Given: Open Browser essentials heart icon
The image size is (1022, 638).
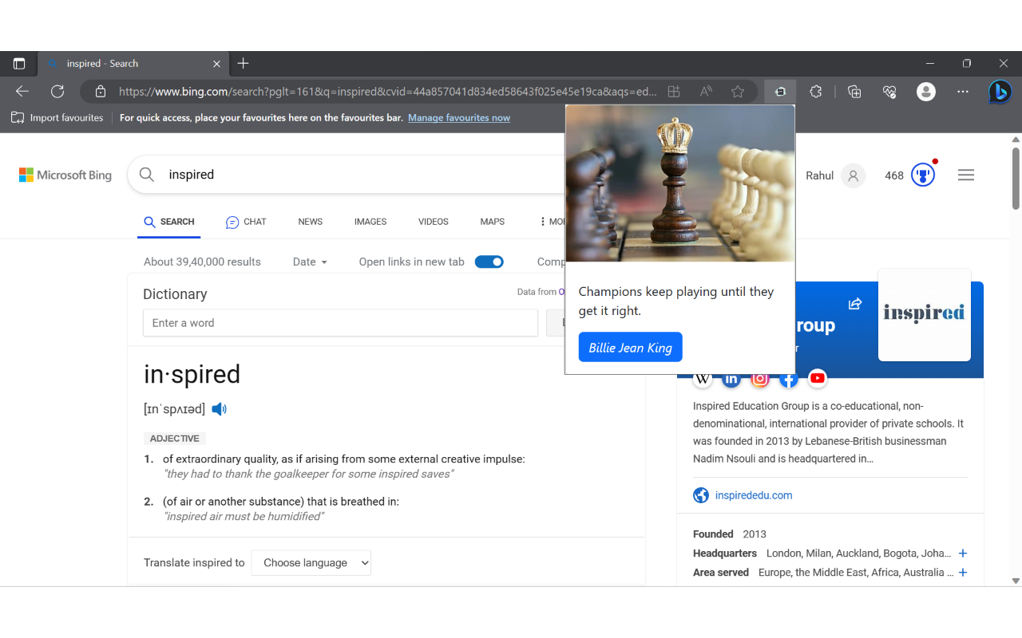Looking at the screenshot, I should (889, 92).
